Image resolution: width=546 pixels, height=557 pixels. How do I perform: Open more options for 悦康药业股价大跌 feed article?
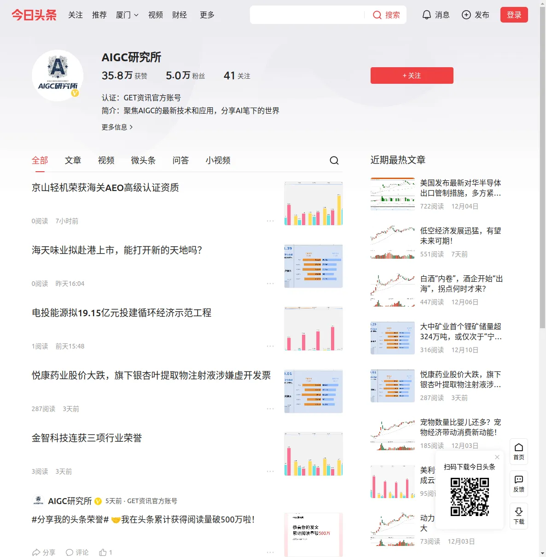(x=270, y=409)
